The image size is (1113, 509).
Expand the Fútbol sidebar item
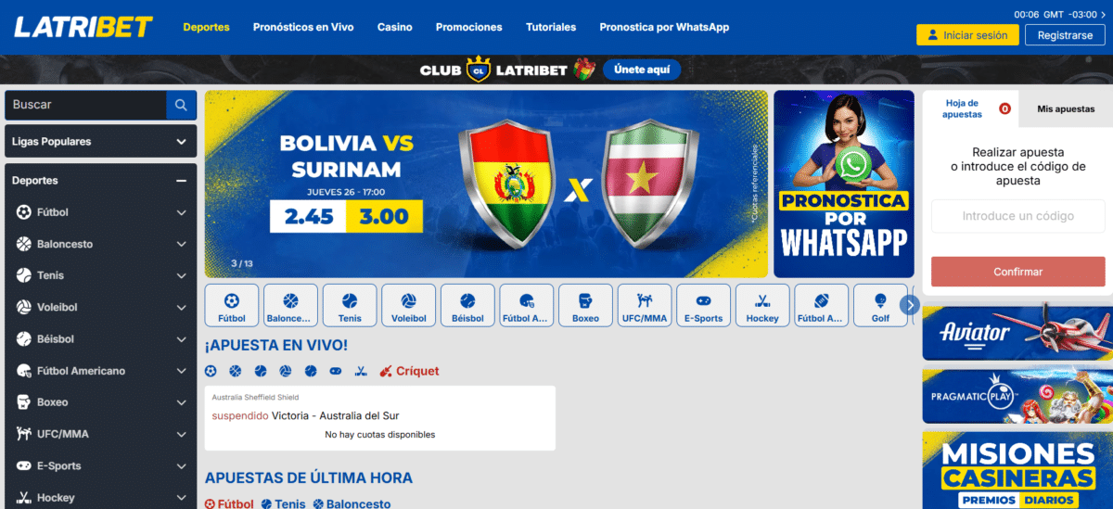[x=100, y=212]
